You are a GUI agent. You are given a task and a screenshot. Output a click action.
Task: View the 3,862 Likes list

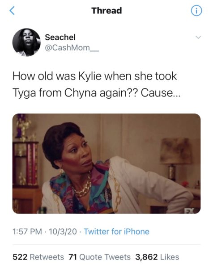(x=157, y=257)
